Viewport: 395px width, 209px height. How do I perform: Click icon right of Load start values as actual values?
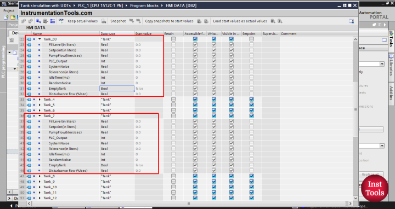coord(273,21)
